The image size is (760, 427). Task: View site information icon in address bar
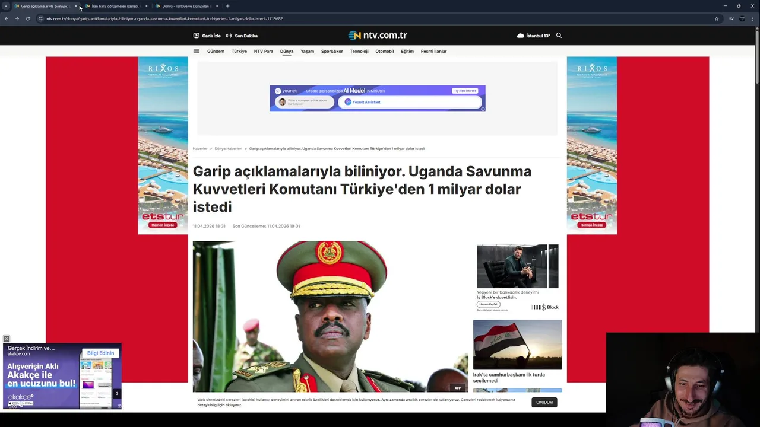(40, 18)
